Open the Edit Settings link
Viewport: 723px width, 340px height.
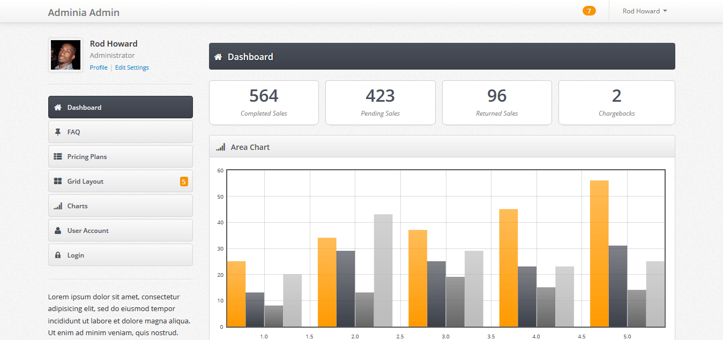[132, 68]
